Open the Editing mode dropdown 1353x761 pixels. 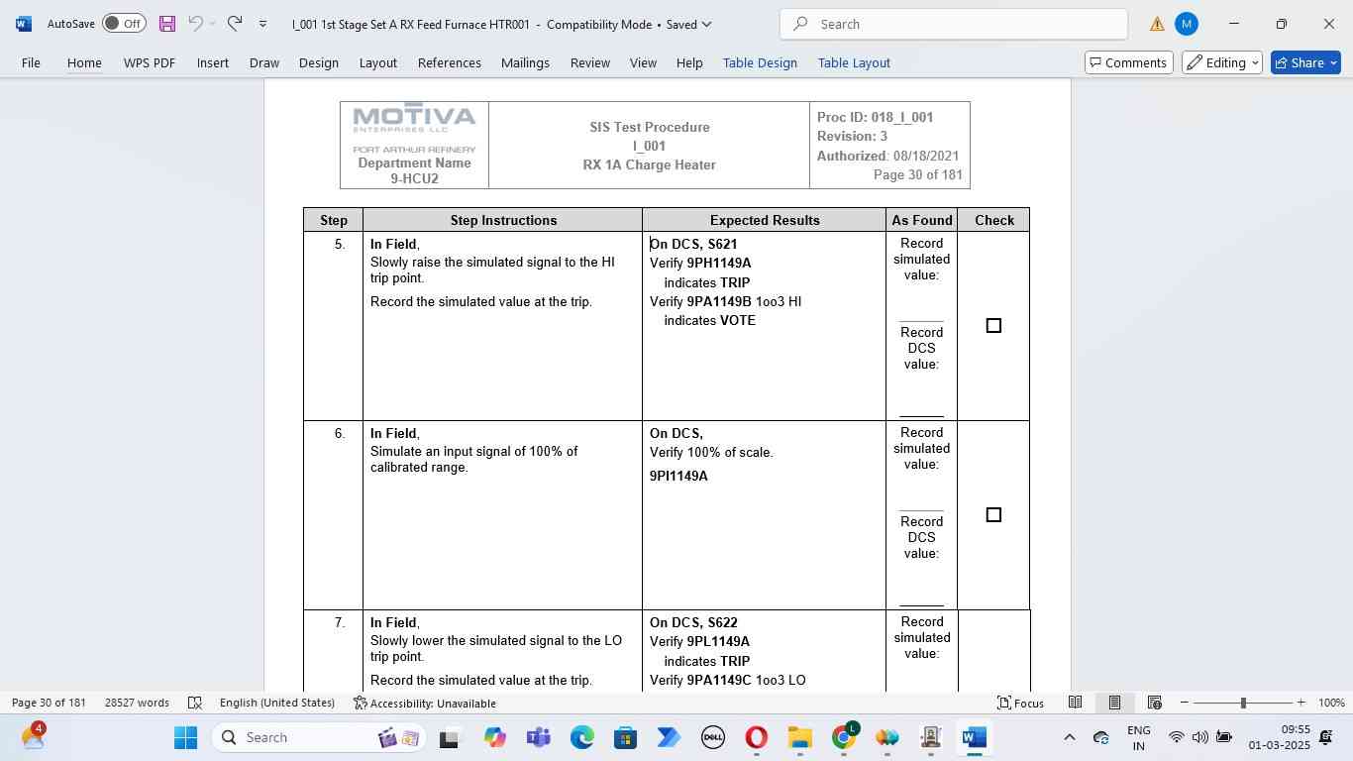click(x=1221, y=62)
